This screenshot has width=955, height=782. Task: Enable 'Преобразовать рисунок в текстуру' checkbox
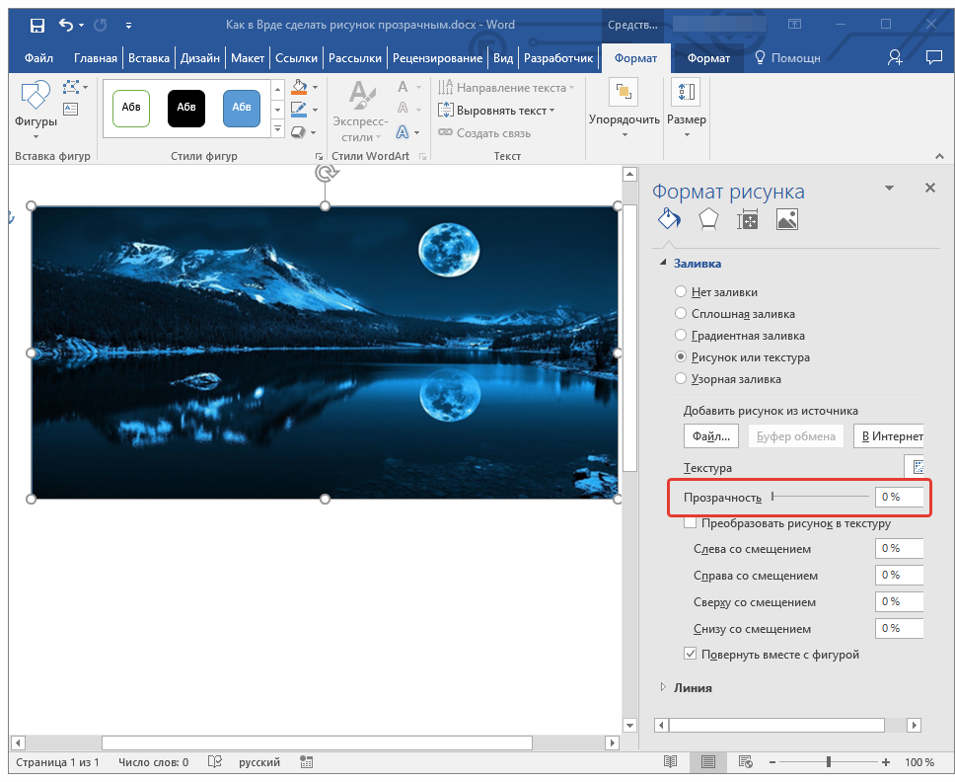(x=691, y=523)
